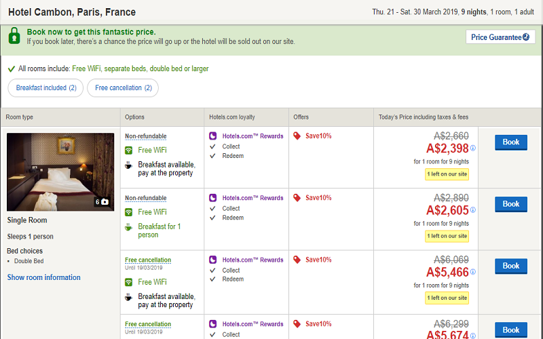
Task: Open Hotels.com Rewards link in A$5,466 row
Action: coord(252,260)
